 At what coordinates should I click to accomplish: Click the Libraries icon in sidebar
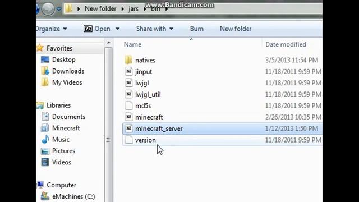tap(40, 105)
